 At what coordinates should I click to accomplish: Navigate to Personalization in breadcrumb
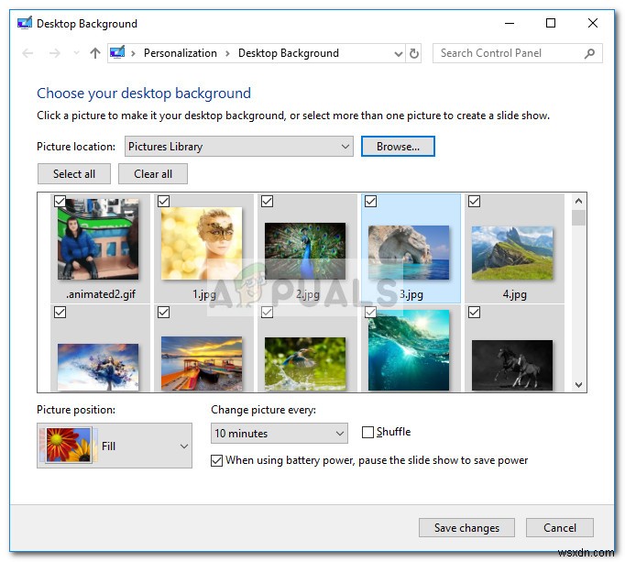[x=181, y=54]
